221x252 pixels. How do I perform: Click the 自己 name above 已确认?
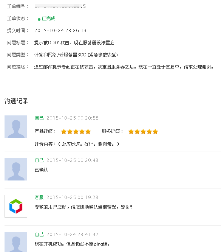pyautogui.click(x=39, y=160)
